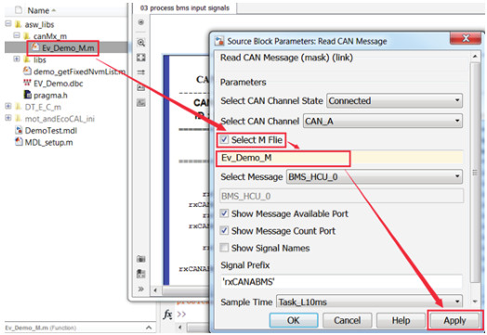Click the Zoom In tool in Simulink palette

141,42
